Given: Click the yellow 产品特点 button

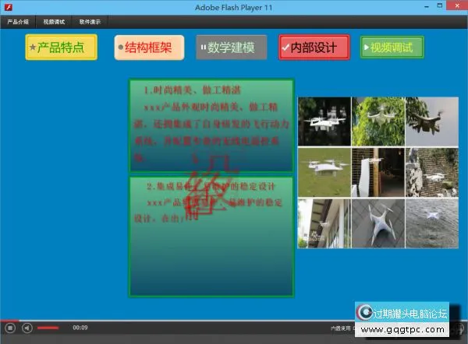Looking at the screenshot, I should [61, 47].
